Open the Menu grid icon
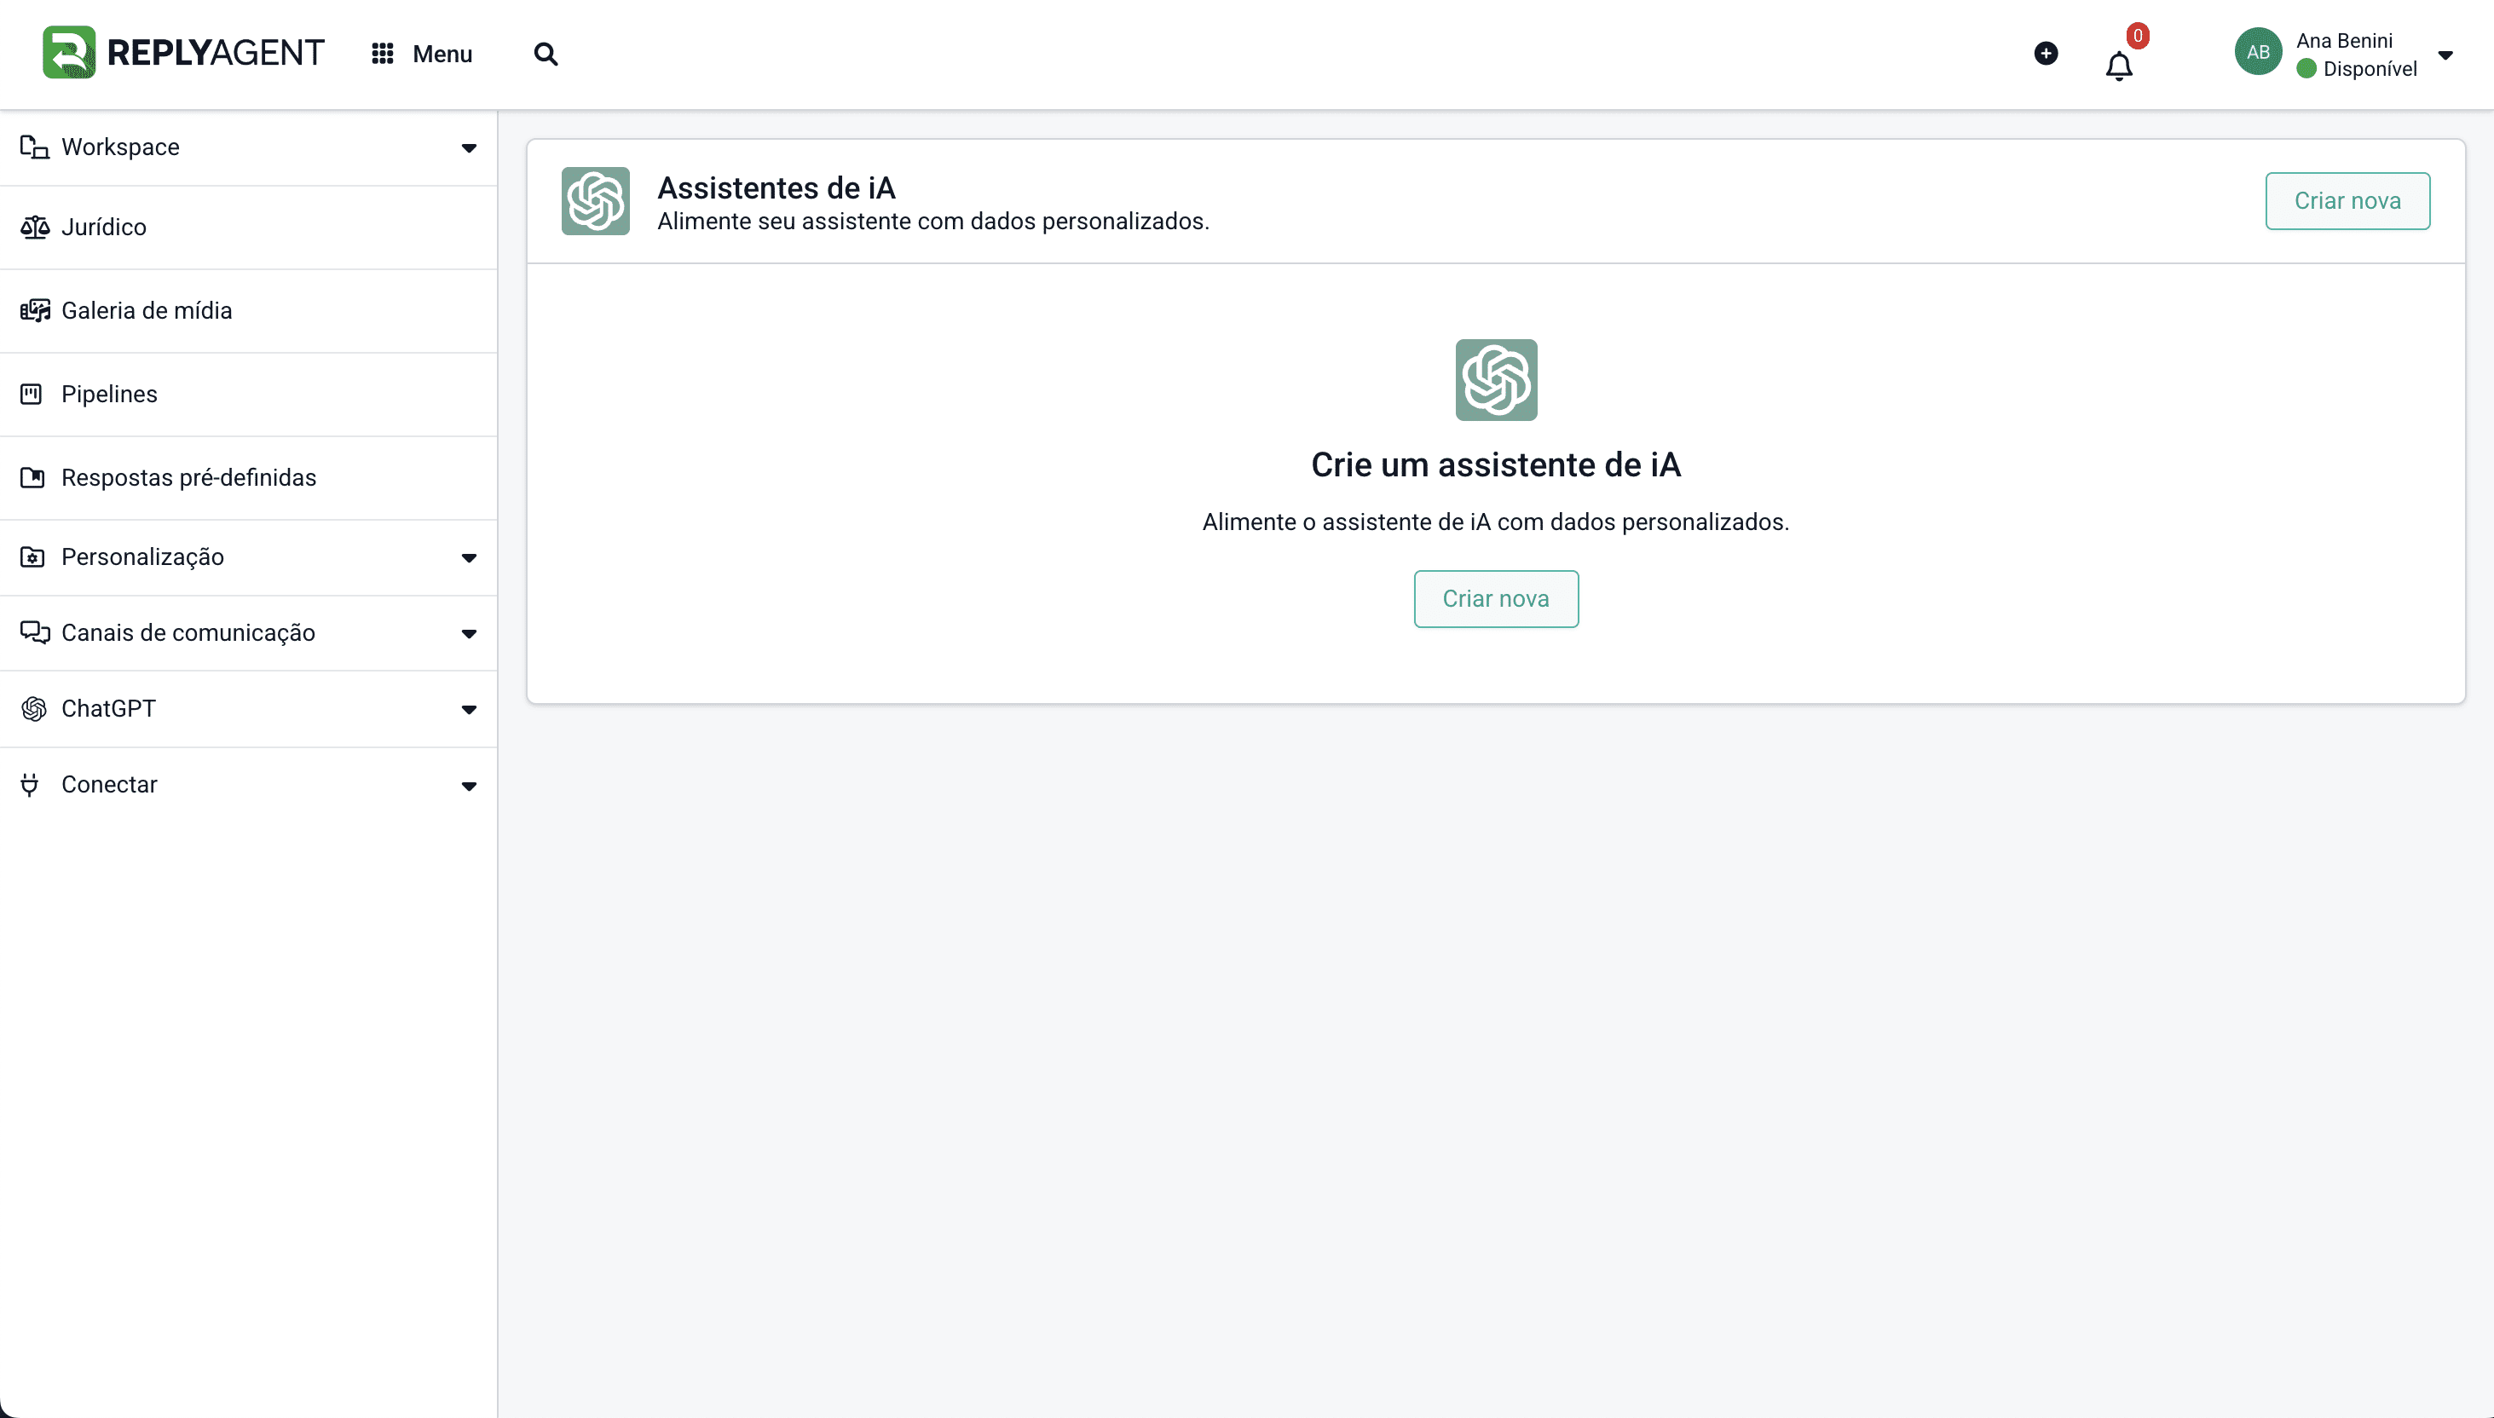Image resolution: width=2494 pixels, height=1418 pixels. [383, 54]
